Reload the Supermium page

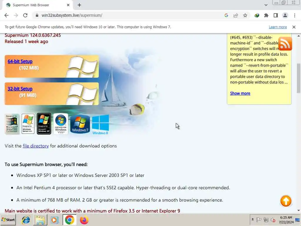point(25,15)
